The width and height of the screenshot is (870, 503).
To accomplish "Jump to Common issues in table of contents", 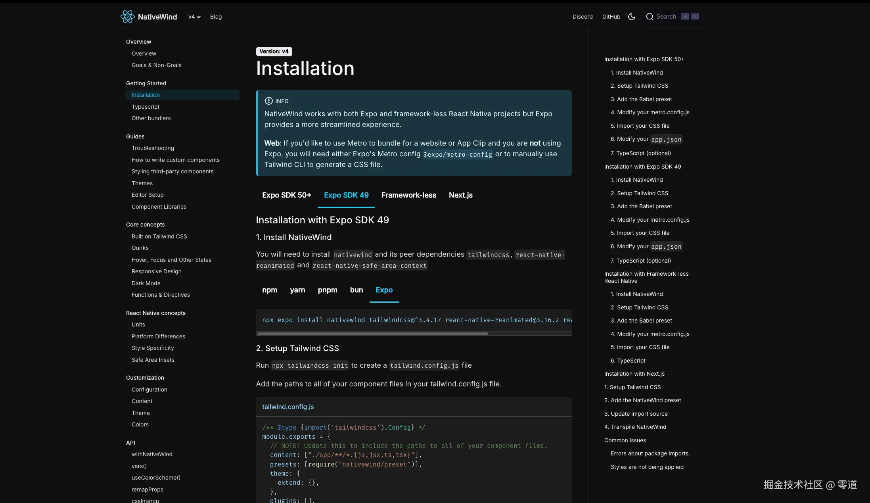I will [625, 440].
